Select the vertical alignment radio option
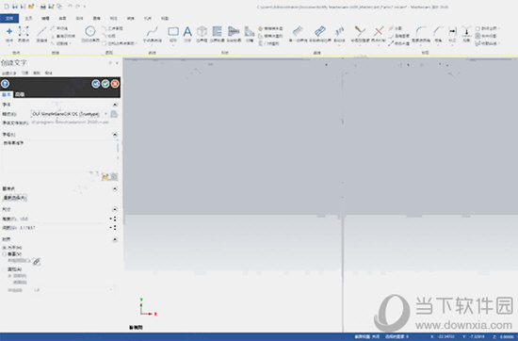The width and height of the screenshot is (518, 341). [x=5, y=254]
